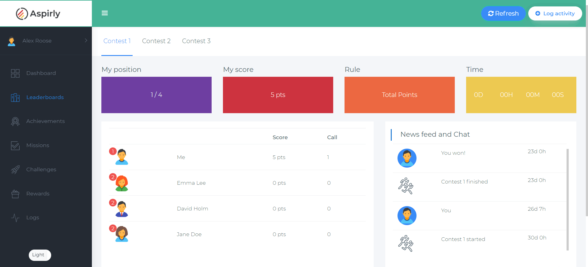
Task: Switch to the Contest 2 tab
Action: (x=156, y=41)
